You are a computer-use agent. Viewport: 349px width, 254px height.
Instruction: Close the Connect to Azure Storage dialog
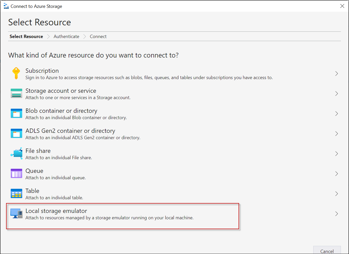(x=342, y=6)
